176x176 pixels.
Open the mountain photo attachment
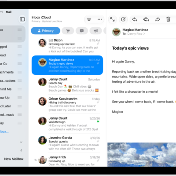click(x=142, y=154)
